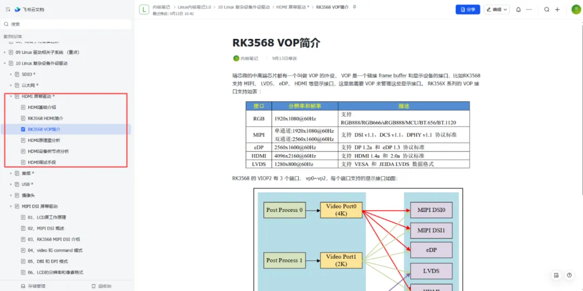Open the SDIO * document
583x291 pixels.
pyautogui.click(x=29, y=74)
